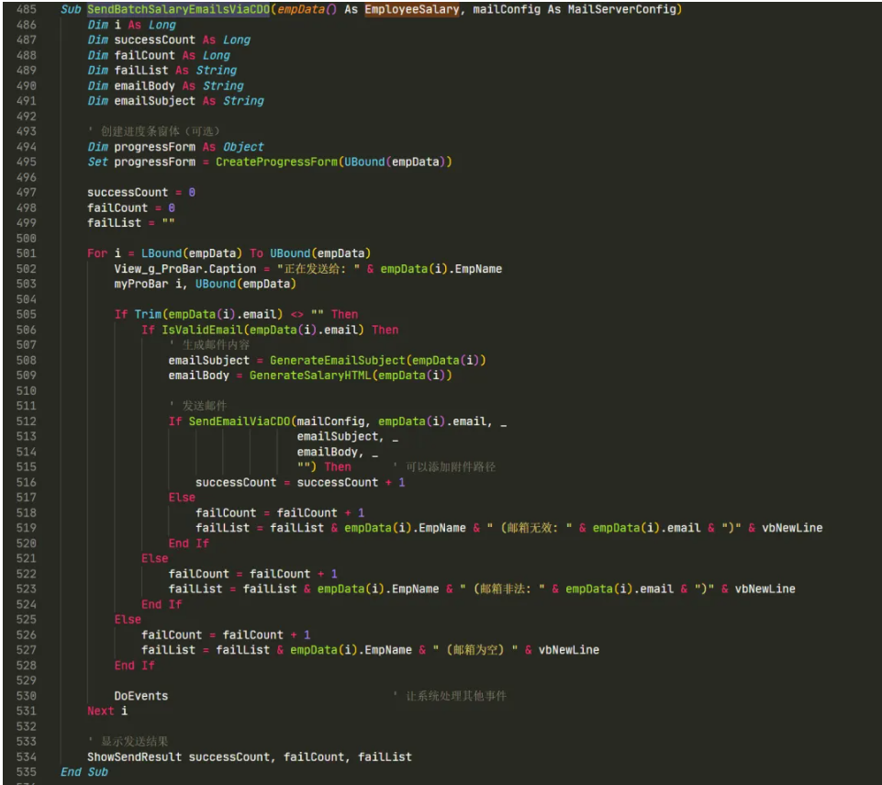Click line number 529 in the gutter
Image resolution: width=882 pixels, height=785 pixels.
[x=26, y=681]
